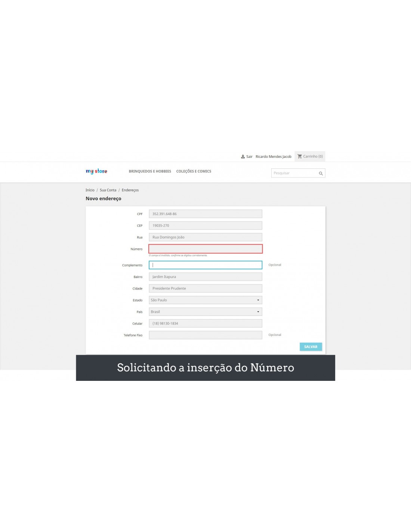Open Brinquedos e Hobbies menu
411x532 pixels.
[x=150, y=171]
